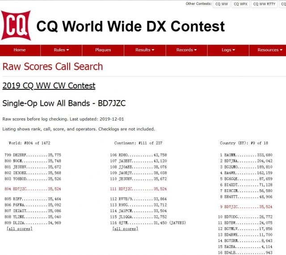Click the CQ World Wide DX Contest title
This screenshot has width=286, height=255.
coord(130,26)
